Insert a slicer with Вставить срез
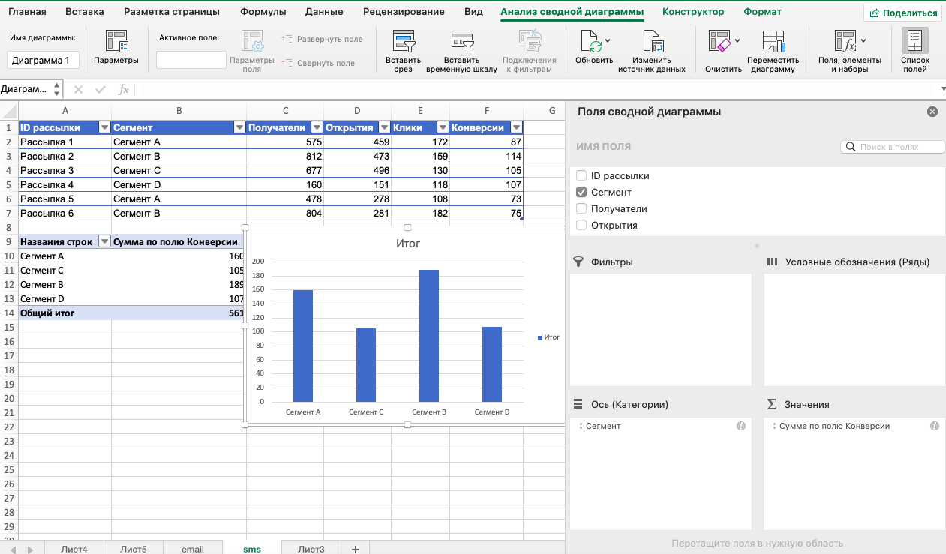 click(x=404, y=51)
